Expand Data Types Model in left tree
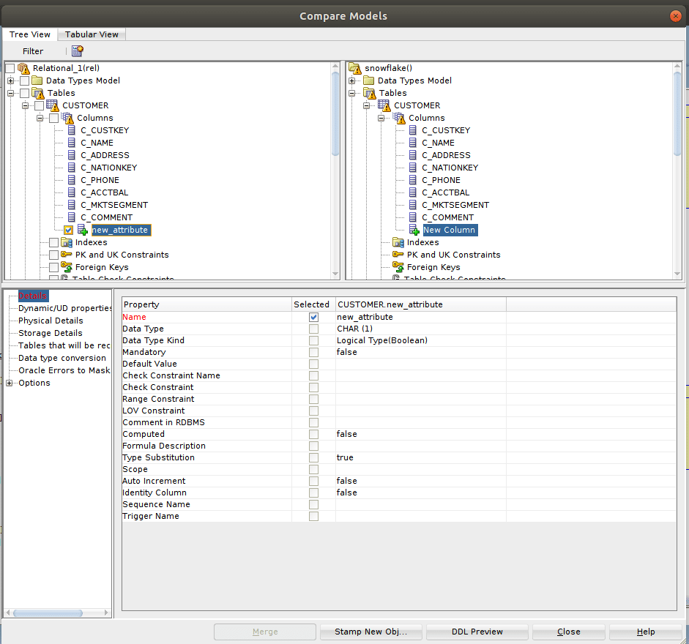This screenshot has height=644, width=689. [x=10, y=80]
